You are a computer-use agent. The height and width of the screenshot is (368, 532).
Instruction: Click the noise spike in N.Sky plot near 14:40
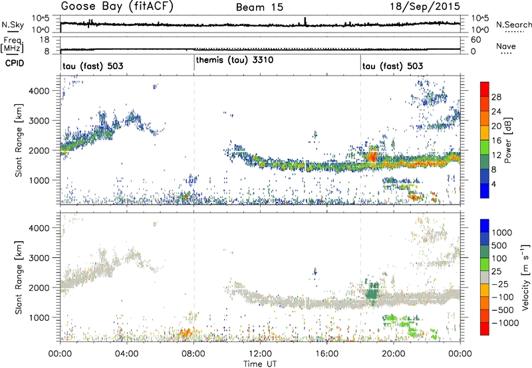pos(305,21)
